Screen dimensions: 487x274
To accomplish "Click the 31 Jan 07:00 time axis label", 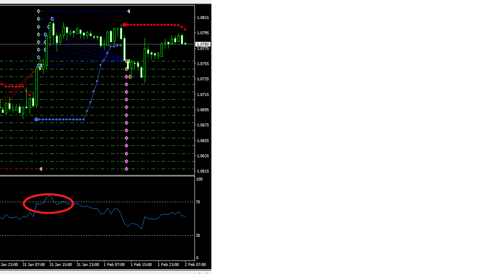I will pos(33,265).
